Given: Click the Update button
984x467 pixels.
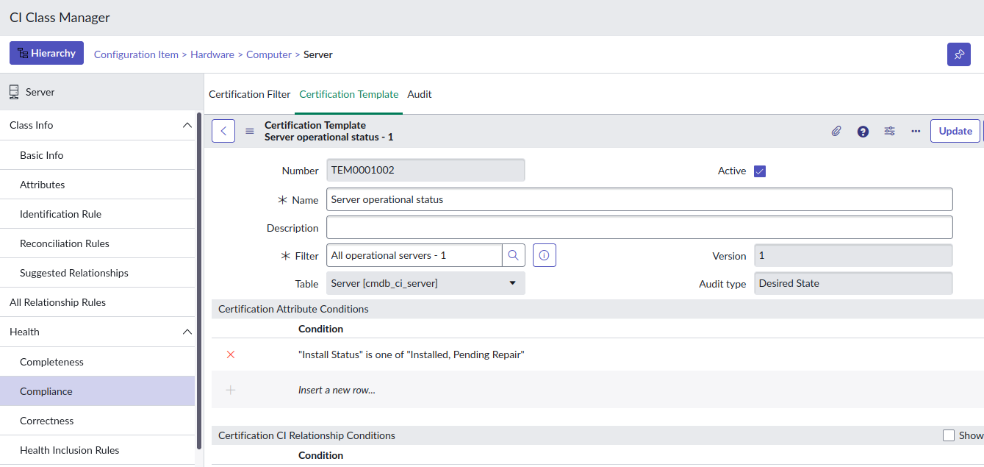Looking at the screenshot, I should [x=955, y=131].
